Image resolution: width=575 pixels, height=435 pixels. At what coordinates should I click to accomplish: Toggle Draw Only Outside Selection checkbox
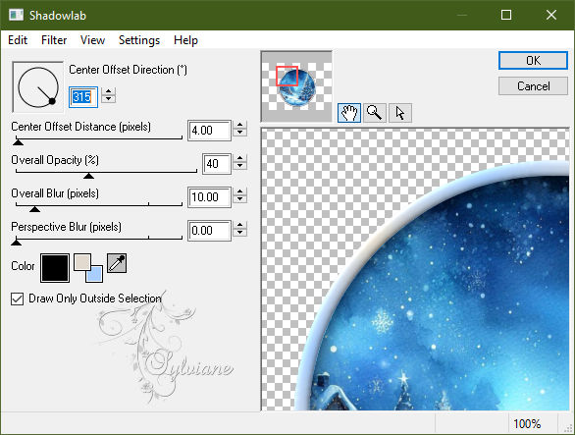point(18,299)
